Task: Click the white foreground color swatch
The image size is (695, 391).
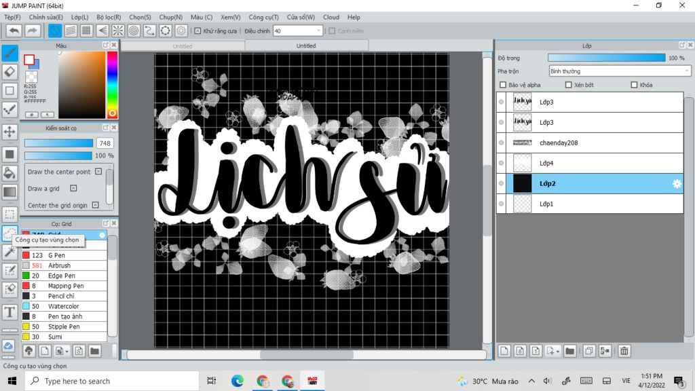Action: [x=29, y=60]
